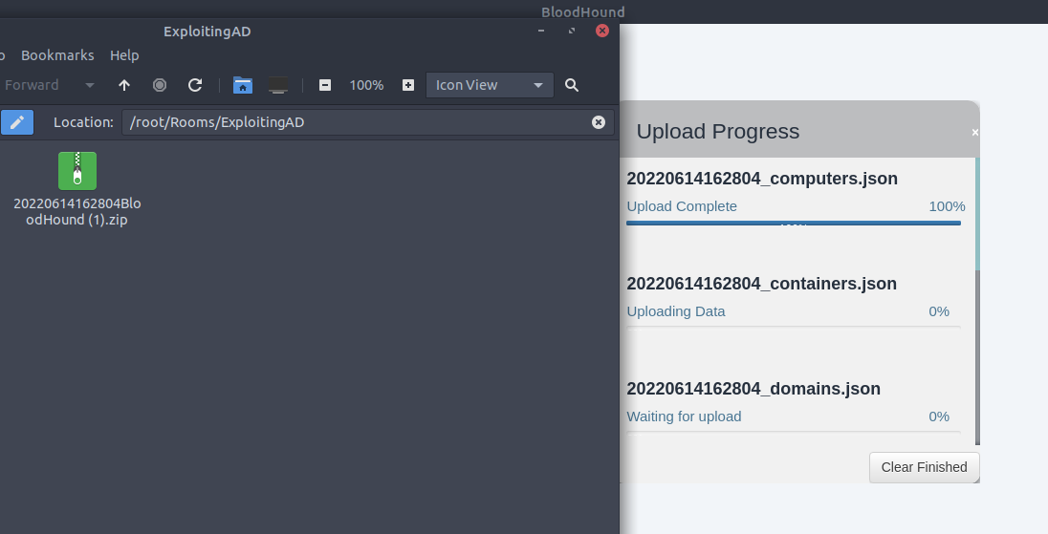1048x534 pixels.
Task: Reload the current folder
Action: (x=195, y=85)
